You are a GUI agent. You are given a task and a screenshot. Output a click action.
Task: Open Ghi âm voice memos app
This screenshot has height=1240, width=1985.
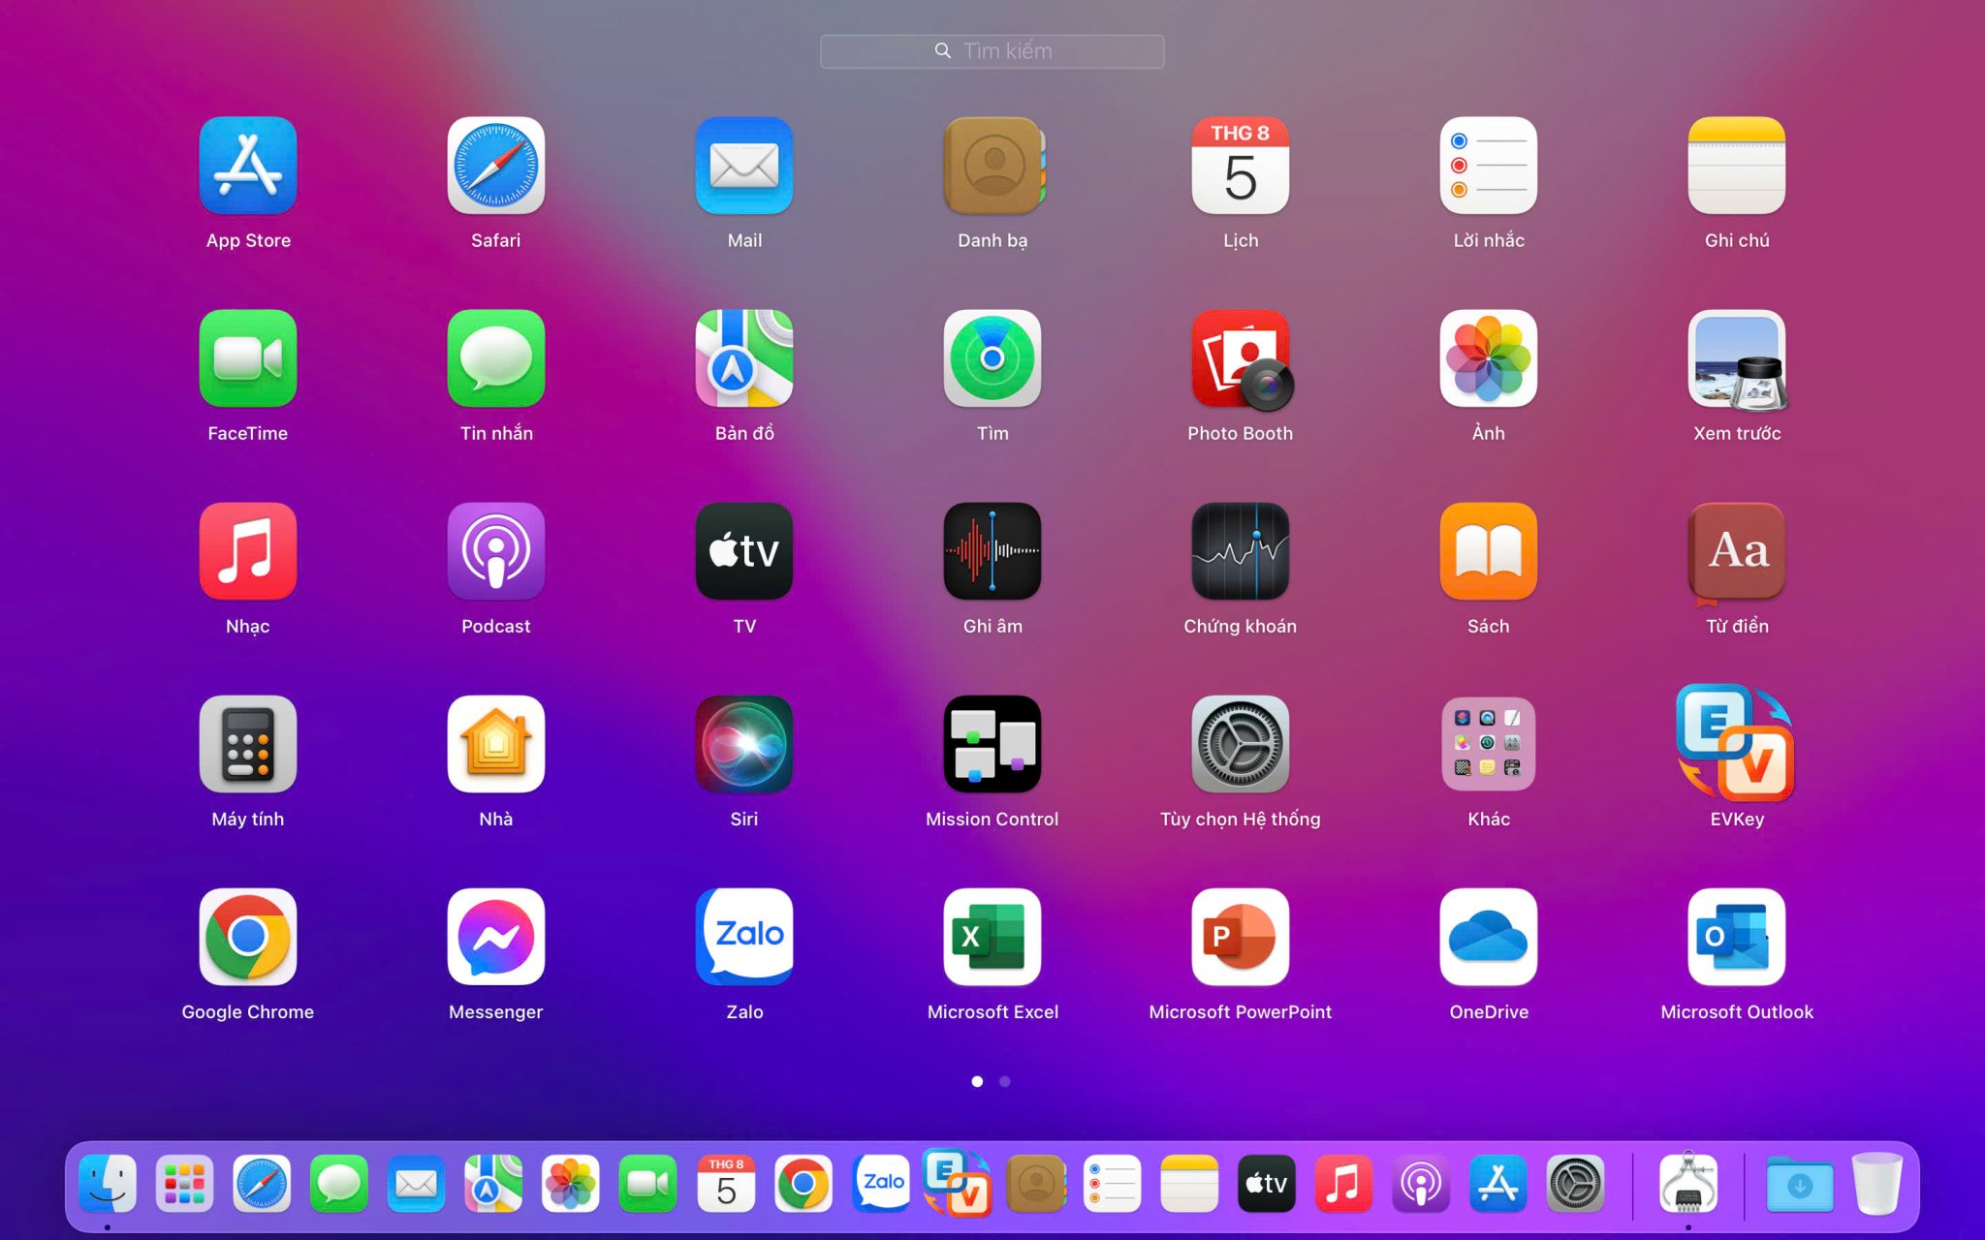tap(992, 551)
